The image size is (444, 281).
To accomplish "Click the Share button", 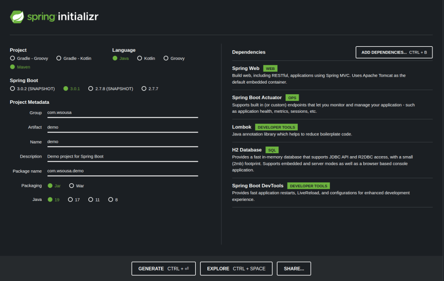I will tap(294, 268).
